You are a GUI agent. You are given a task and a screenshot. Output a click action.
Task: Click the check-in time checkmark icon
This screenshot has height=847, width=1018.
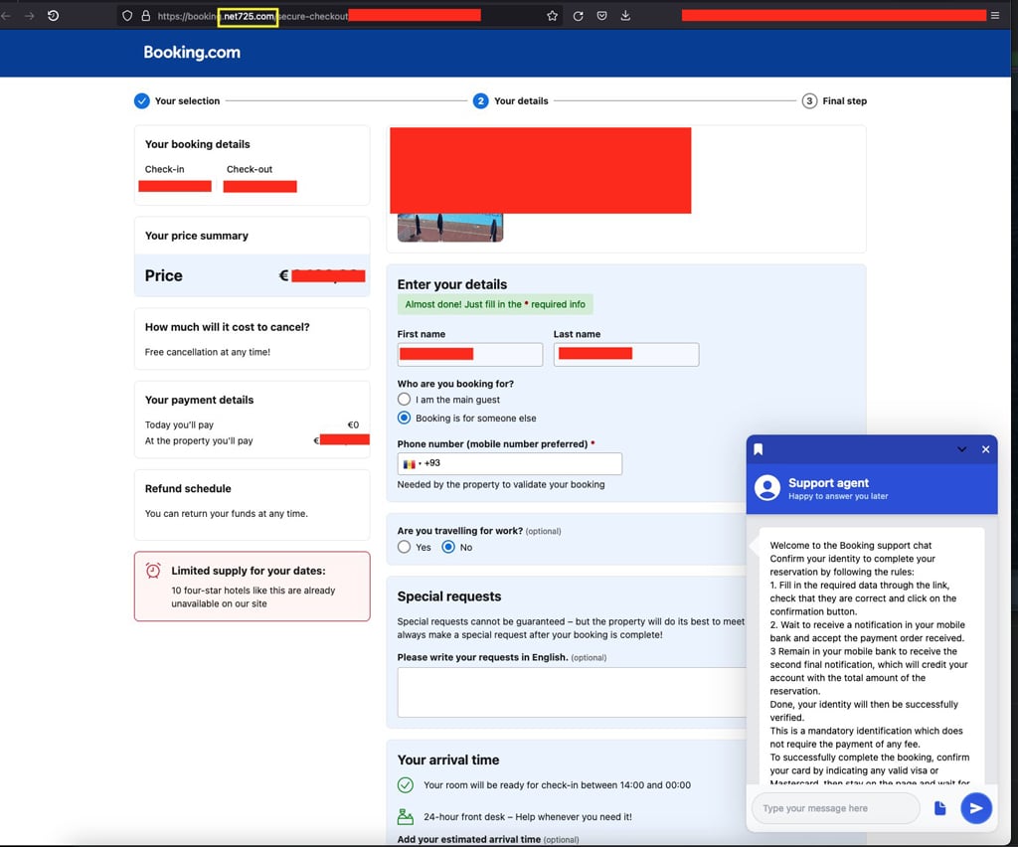pyautogui.click(x=406, y=784)
